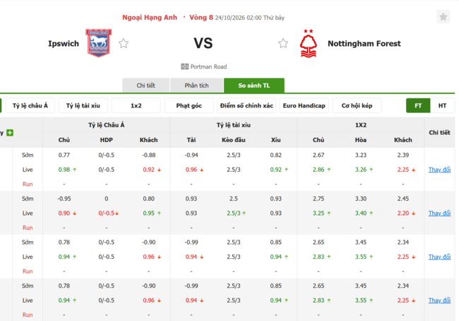Click live away odds 2.20

[x=403, y=214]
